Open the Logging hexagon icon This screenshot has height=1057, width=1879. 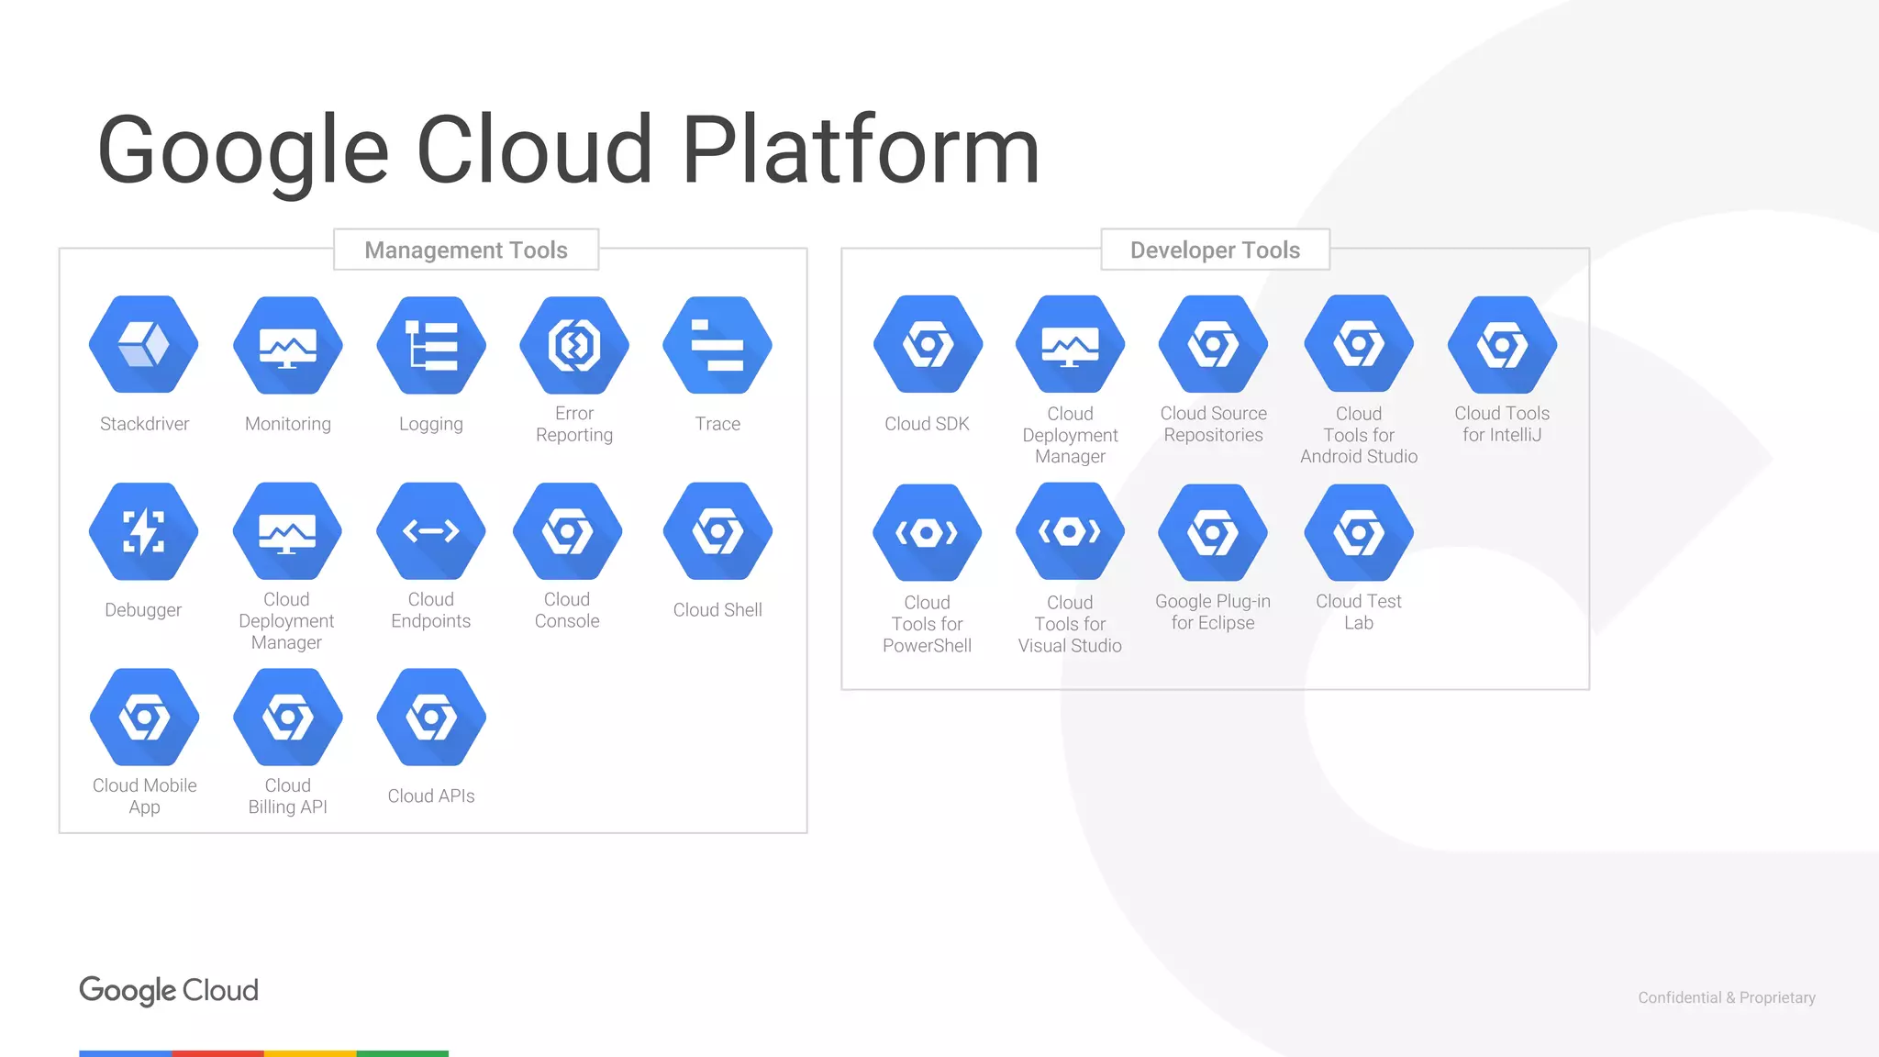pyautogui.click(x=431, y=345)
